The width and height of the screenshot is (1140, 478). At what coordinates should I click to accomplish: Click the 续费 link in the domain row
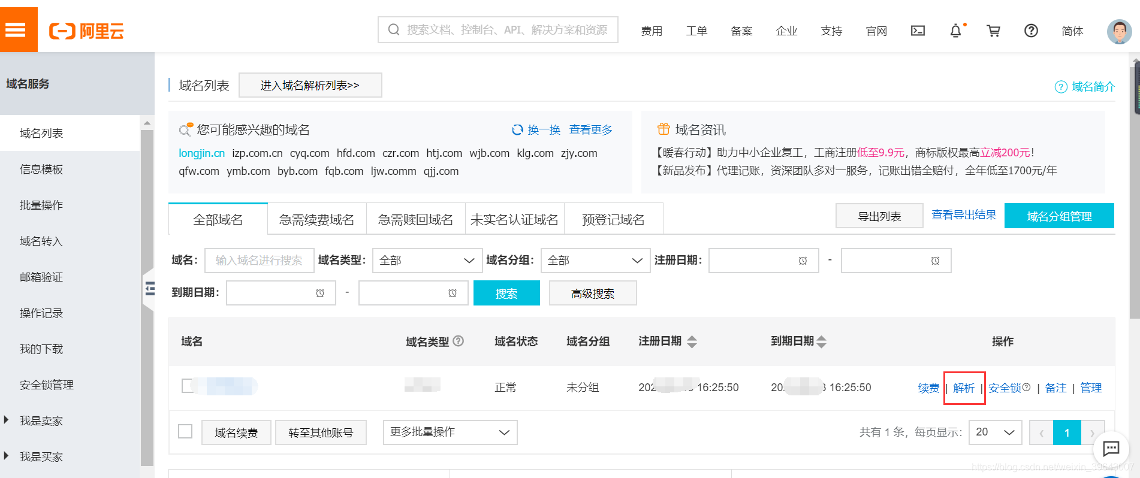(928, 388)
